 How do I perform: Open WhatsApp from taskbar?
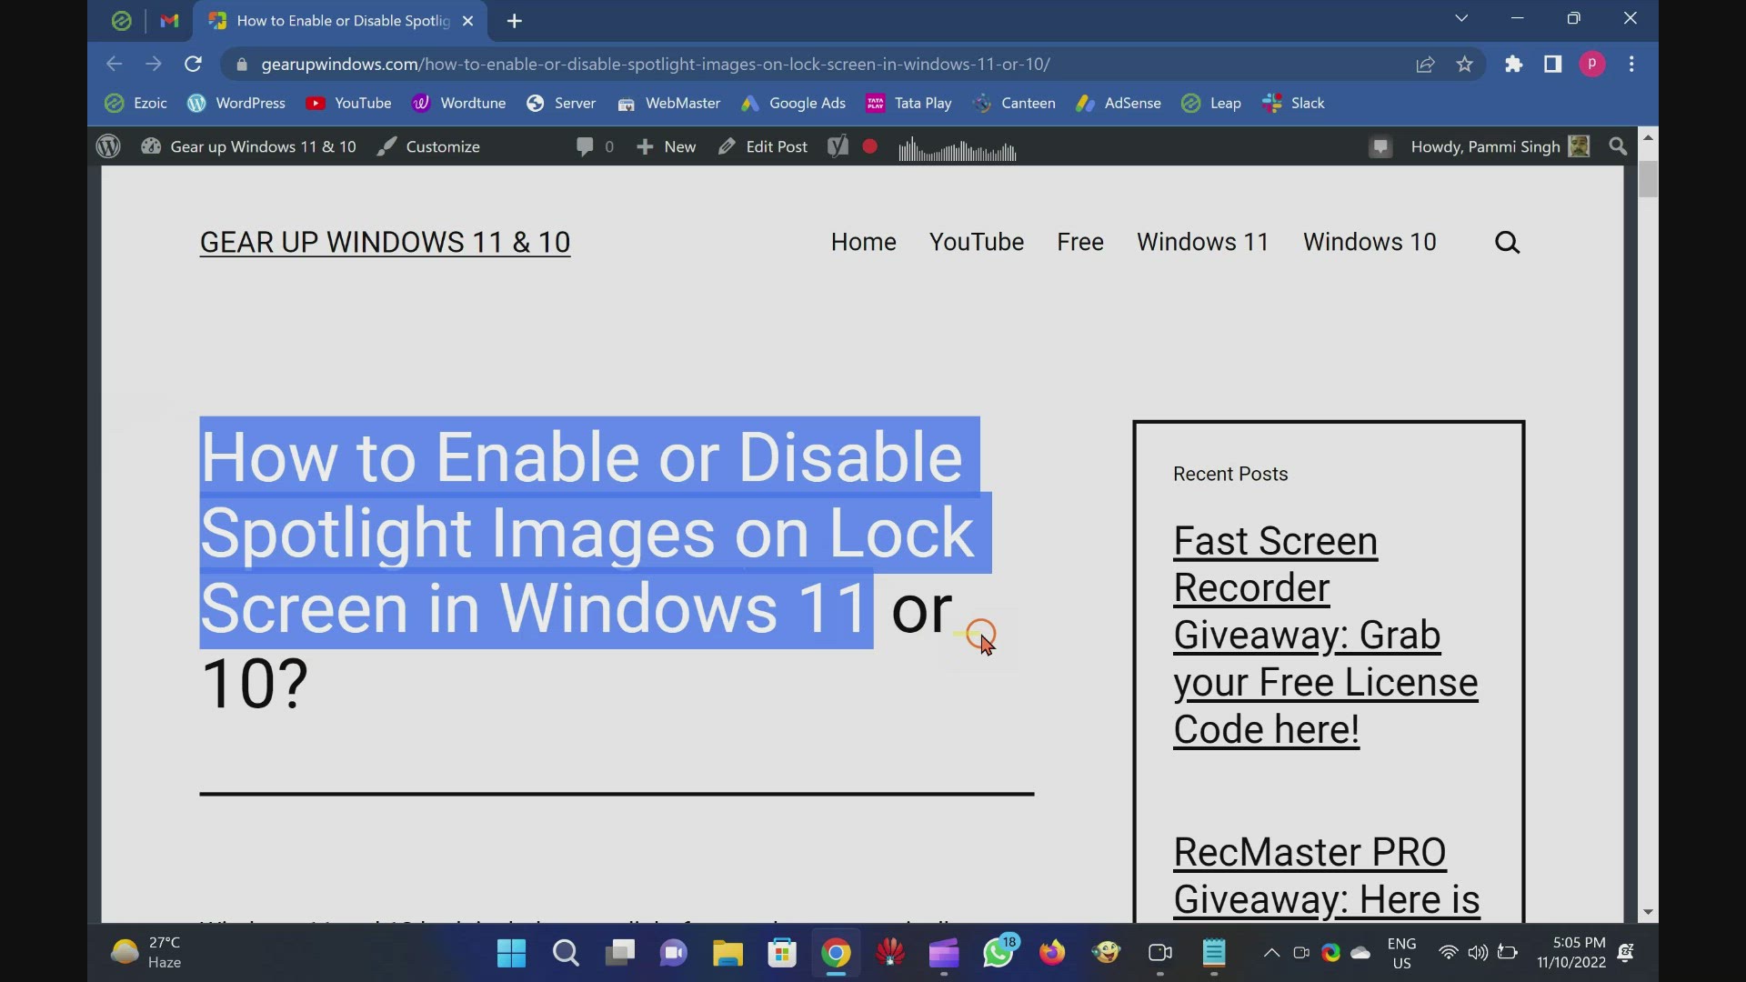click(x=998, y=951)
